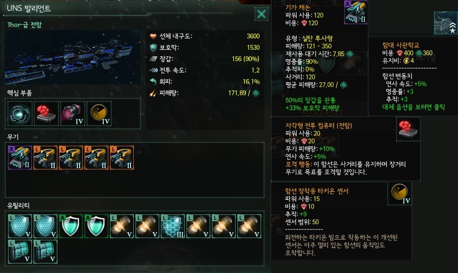Screen dimensions: 458x273
Task: Click the first large armor V plate
Action: (20, 252)
